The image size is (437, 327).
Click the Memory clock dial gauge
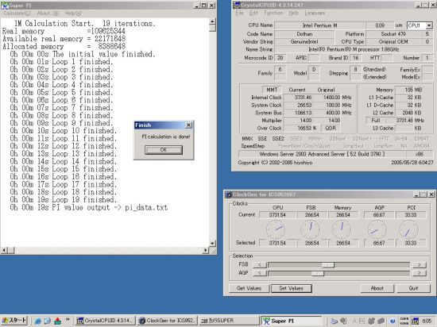click(x=342, y=229)
